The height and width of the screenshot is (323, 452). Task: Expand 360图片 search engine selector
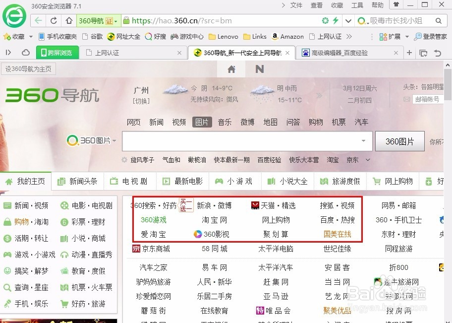point(114,141)
